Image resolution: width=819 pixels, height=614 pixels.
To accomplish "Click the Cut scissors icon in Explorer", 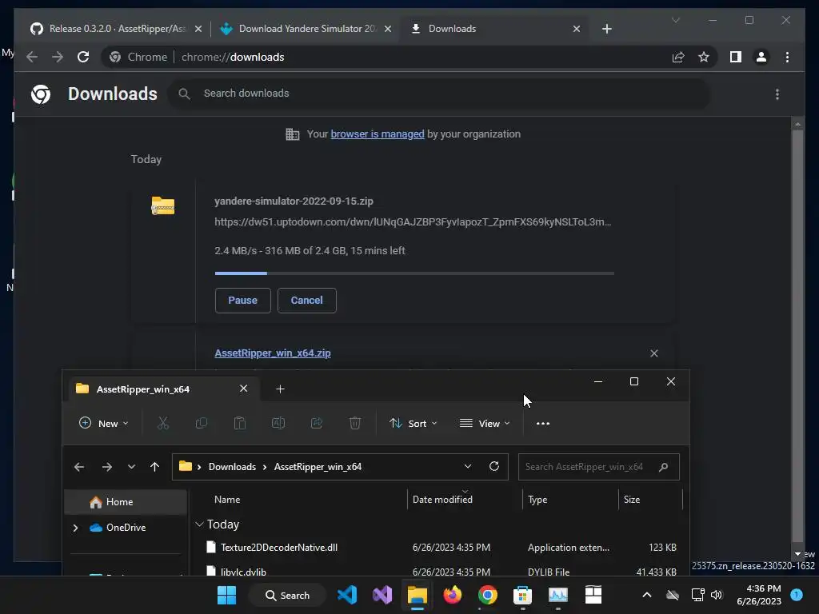I will pos(163,424).
